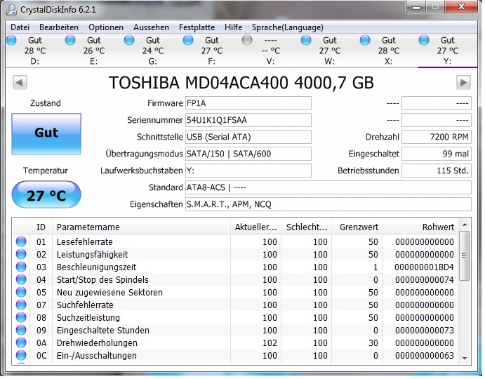Click raw value 000000000074
This screenshot has width=485, height=379.
(425, 280)
